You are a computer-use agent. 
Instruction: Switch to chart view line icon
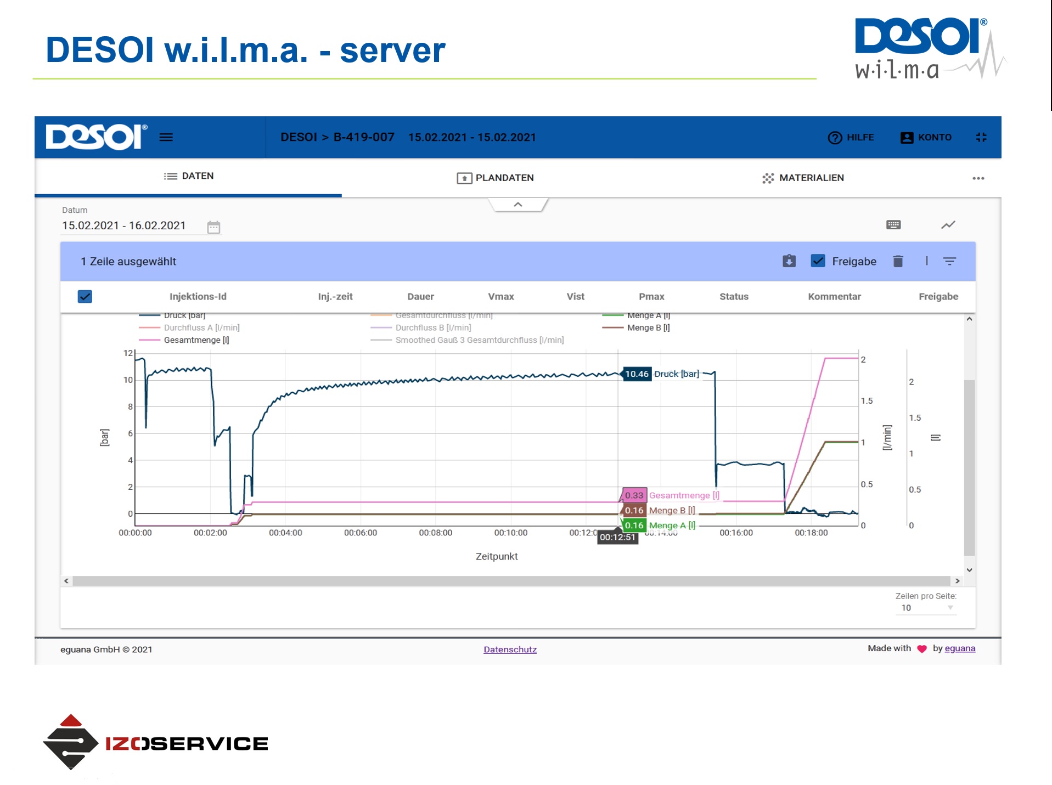coord(948,224)
